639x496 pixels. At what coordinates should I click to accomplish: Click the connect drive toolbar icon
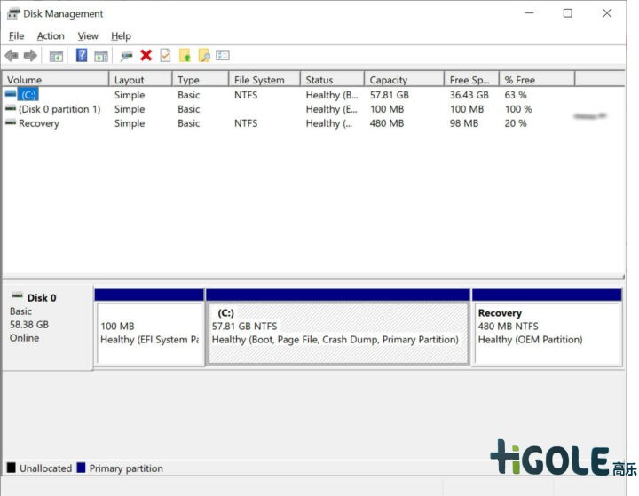(x=126, y=56)
